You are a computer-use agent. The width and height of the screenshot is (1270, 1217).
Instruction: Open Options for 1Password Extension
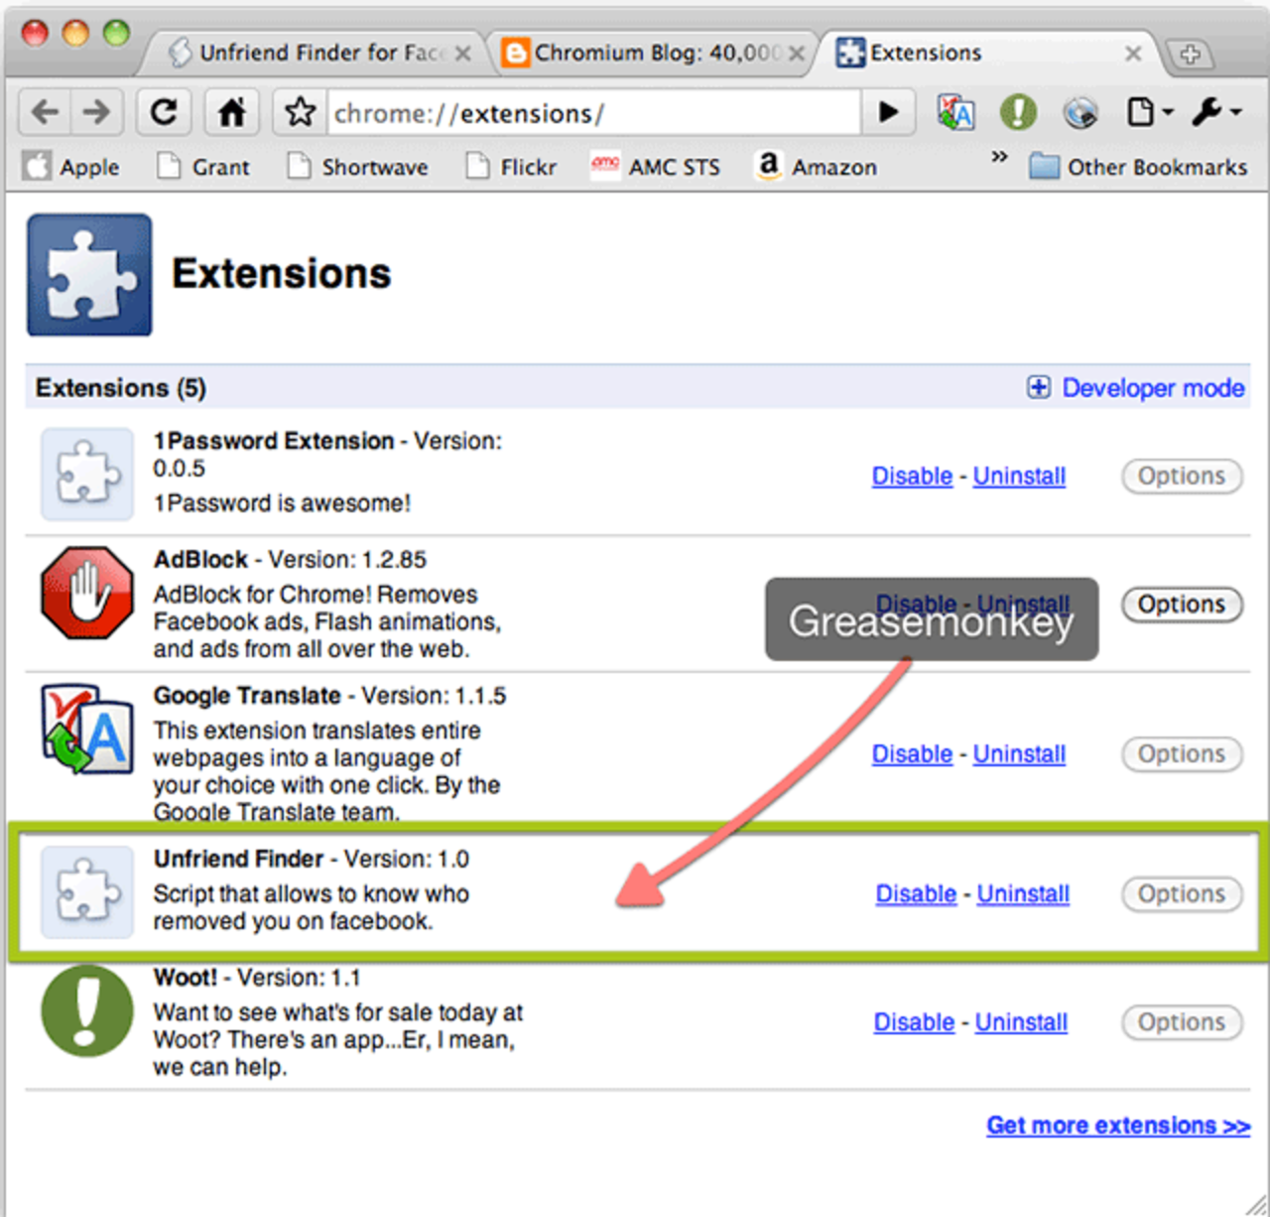(x=1181, y=476)
